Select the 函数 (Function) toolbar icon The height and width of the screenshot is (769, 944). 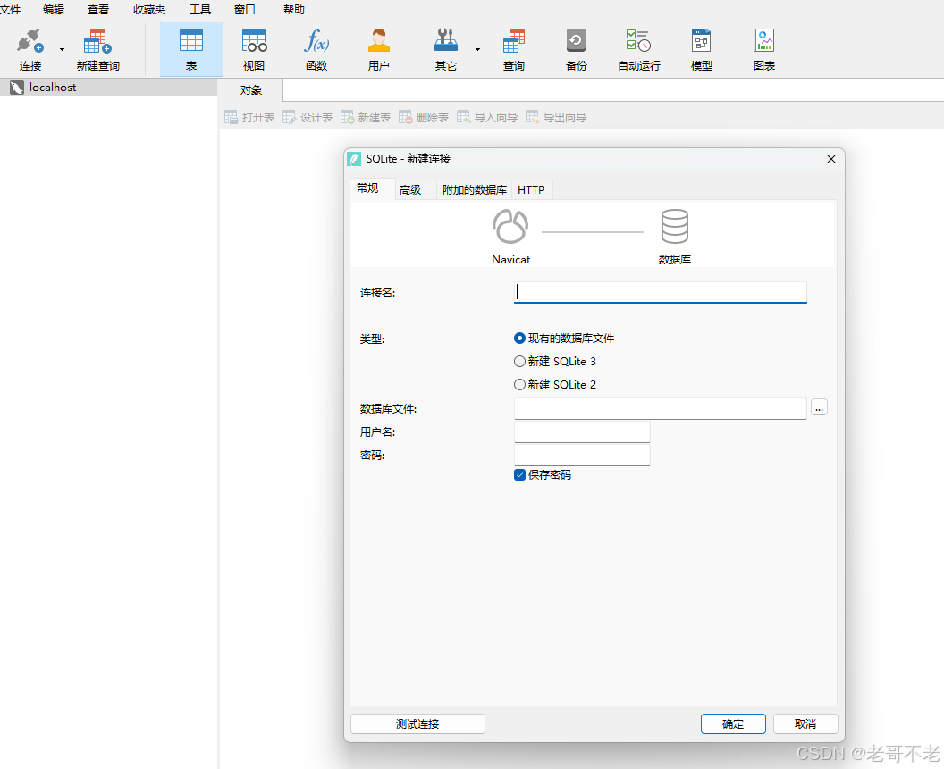tap(316, 41)
